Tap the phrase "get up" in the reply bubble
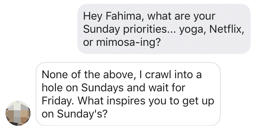Viewport: 259px width, 133px height. click(x=198, y=101)
